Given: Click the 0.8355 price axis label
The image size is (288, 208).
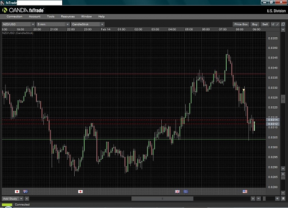Looking at the screenshot, I should tap(273, 38).
